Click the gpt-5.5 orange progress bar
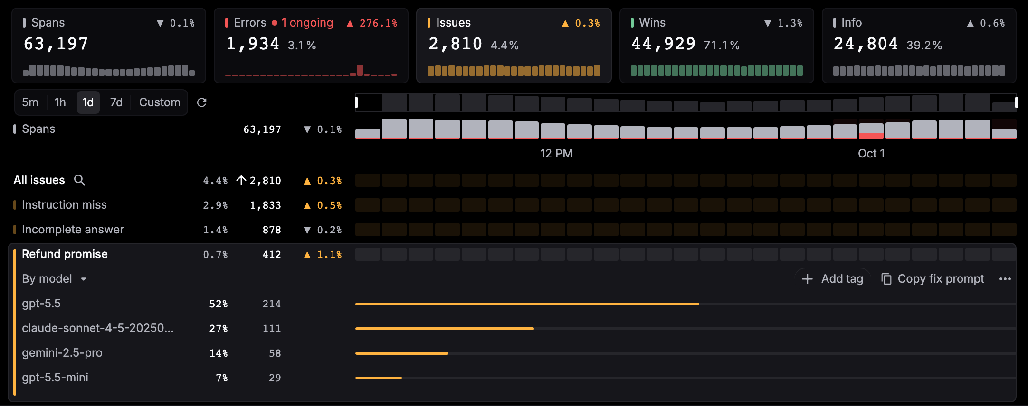The image size is (1028, 406). click(x=527, y=304)
